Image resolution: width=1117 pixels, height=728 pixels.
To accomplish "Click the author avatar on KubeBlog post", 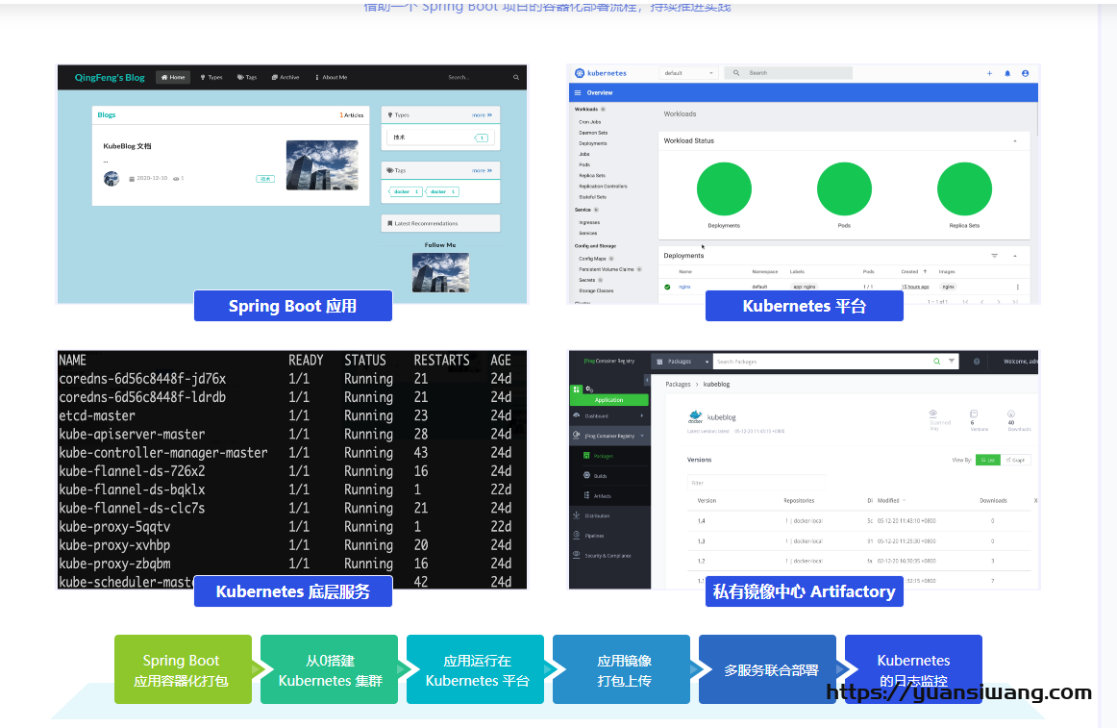I will [x=112, y=178].
